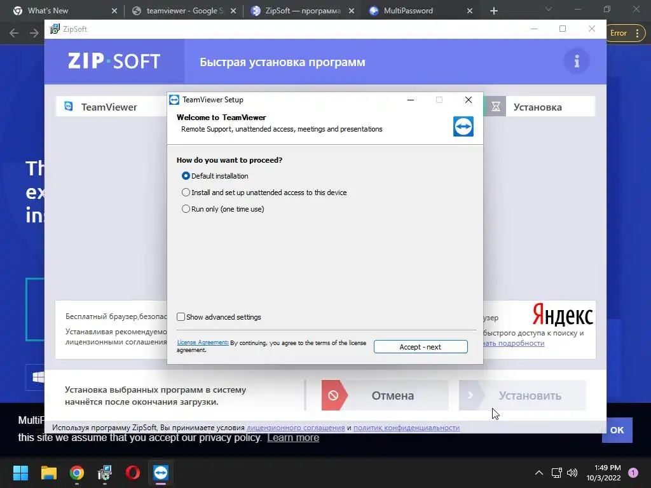Viewport: 651px width, 488px height.
Task: Open the Learn more privacy link
Action: (x=293, y=438)
